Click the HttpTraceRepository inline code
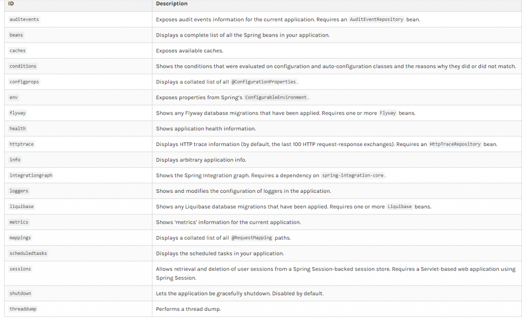 [455, 144]
